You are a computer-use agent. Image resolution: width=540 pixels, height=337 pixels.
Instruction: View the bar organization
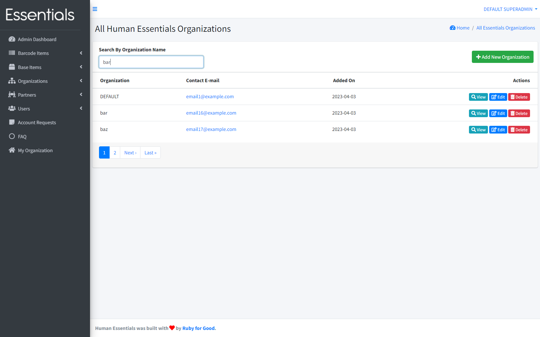[x=478, y=113]
